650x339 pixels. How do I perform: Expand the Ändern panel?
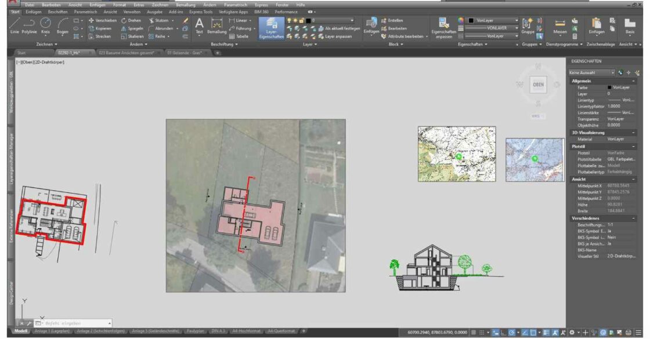pos(139,44)
